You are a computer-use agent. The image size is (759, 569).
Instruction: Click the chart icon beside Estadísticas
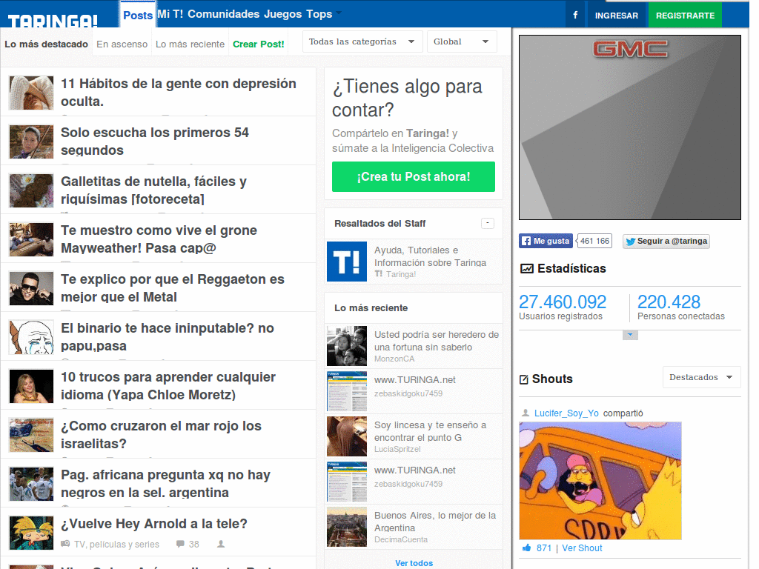(x=526, y=268)
